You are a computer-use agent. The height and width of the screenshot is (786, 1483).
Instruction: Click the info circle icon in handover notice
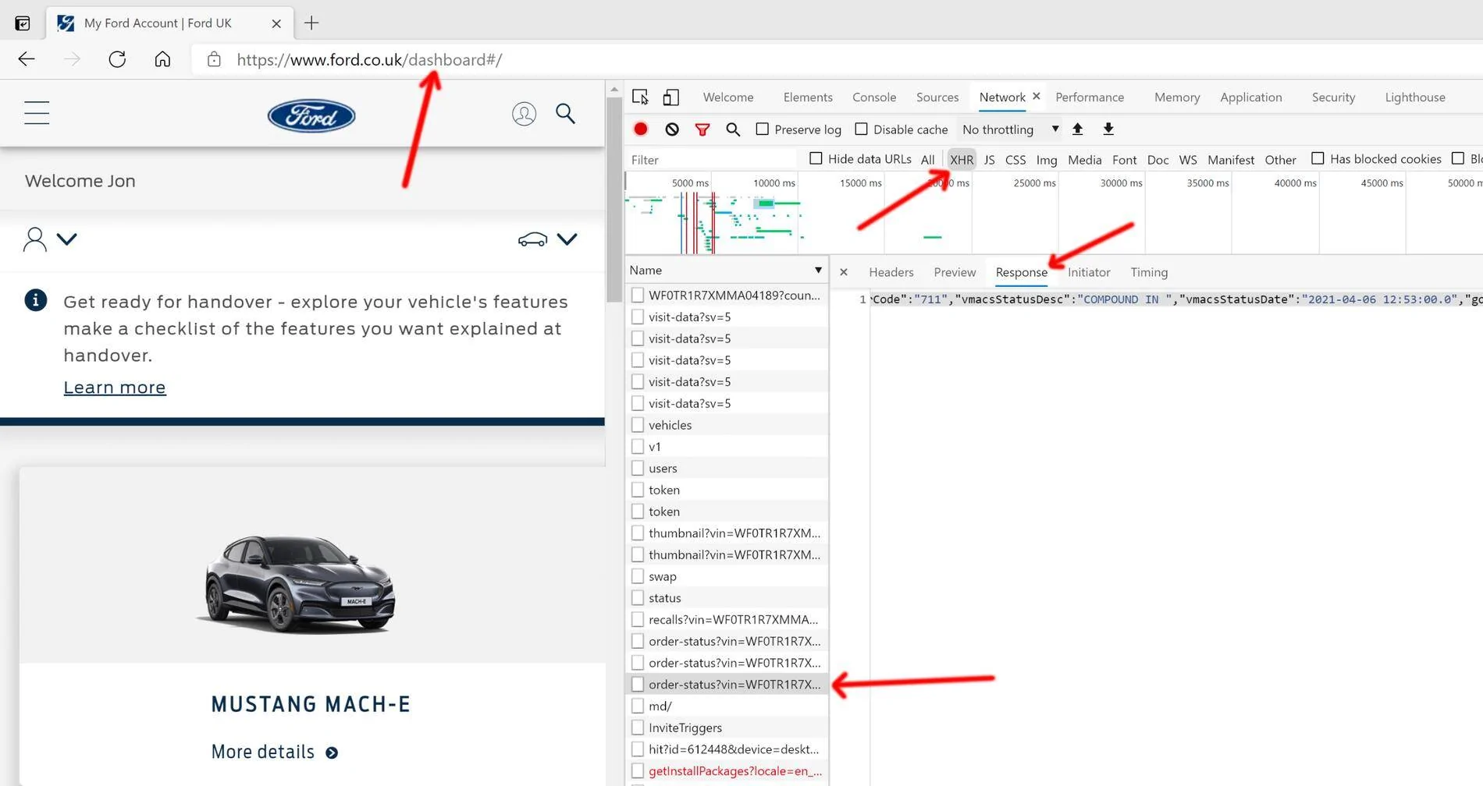click(x=36, y=300)
